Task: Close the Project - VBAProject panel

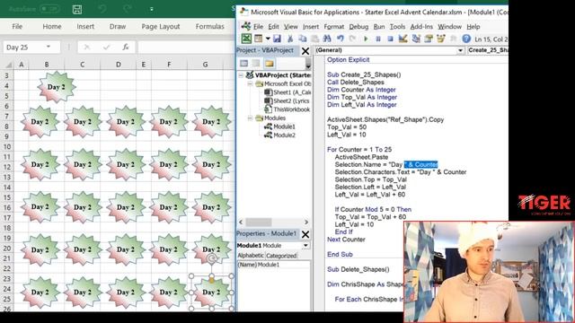Action: [305, 51]
